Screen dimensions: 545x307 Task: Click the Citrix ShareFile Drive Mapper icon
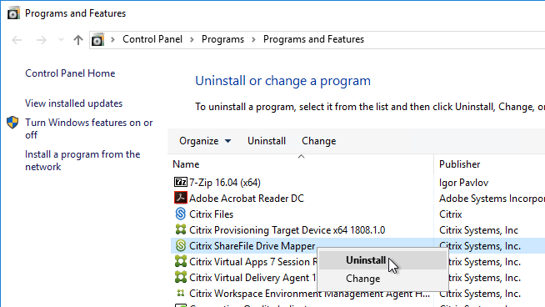coord(180,245)
